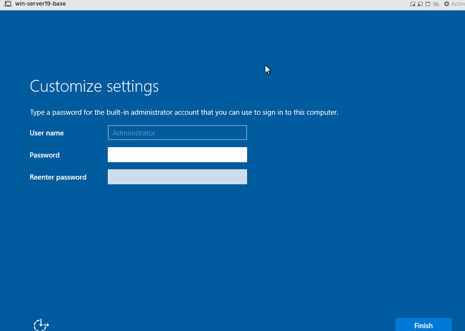Click the disabled Administrator user name field
465x331 pixels.
pos(177,133)
